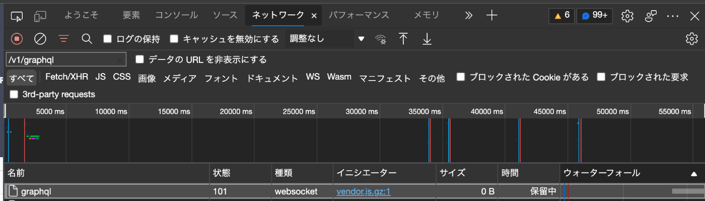Screen dimensions: 705x201
Task: Stop recording network log
Action: pos(17,39)
